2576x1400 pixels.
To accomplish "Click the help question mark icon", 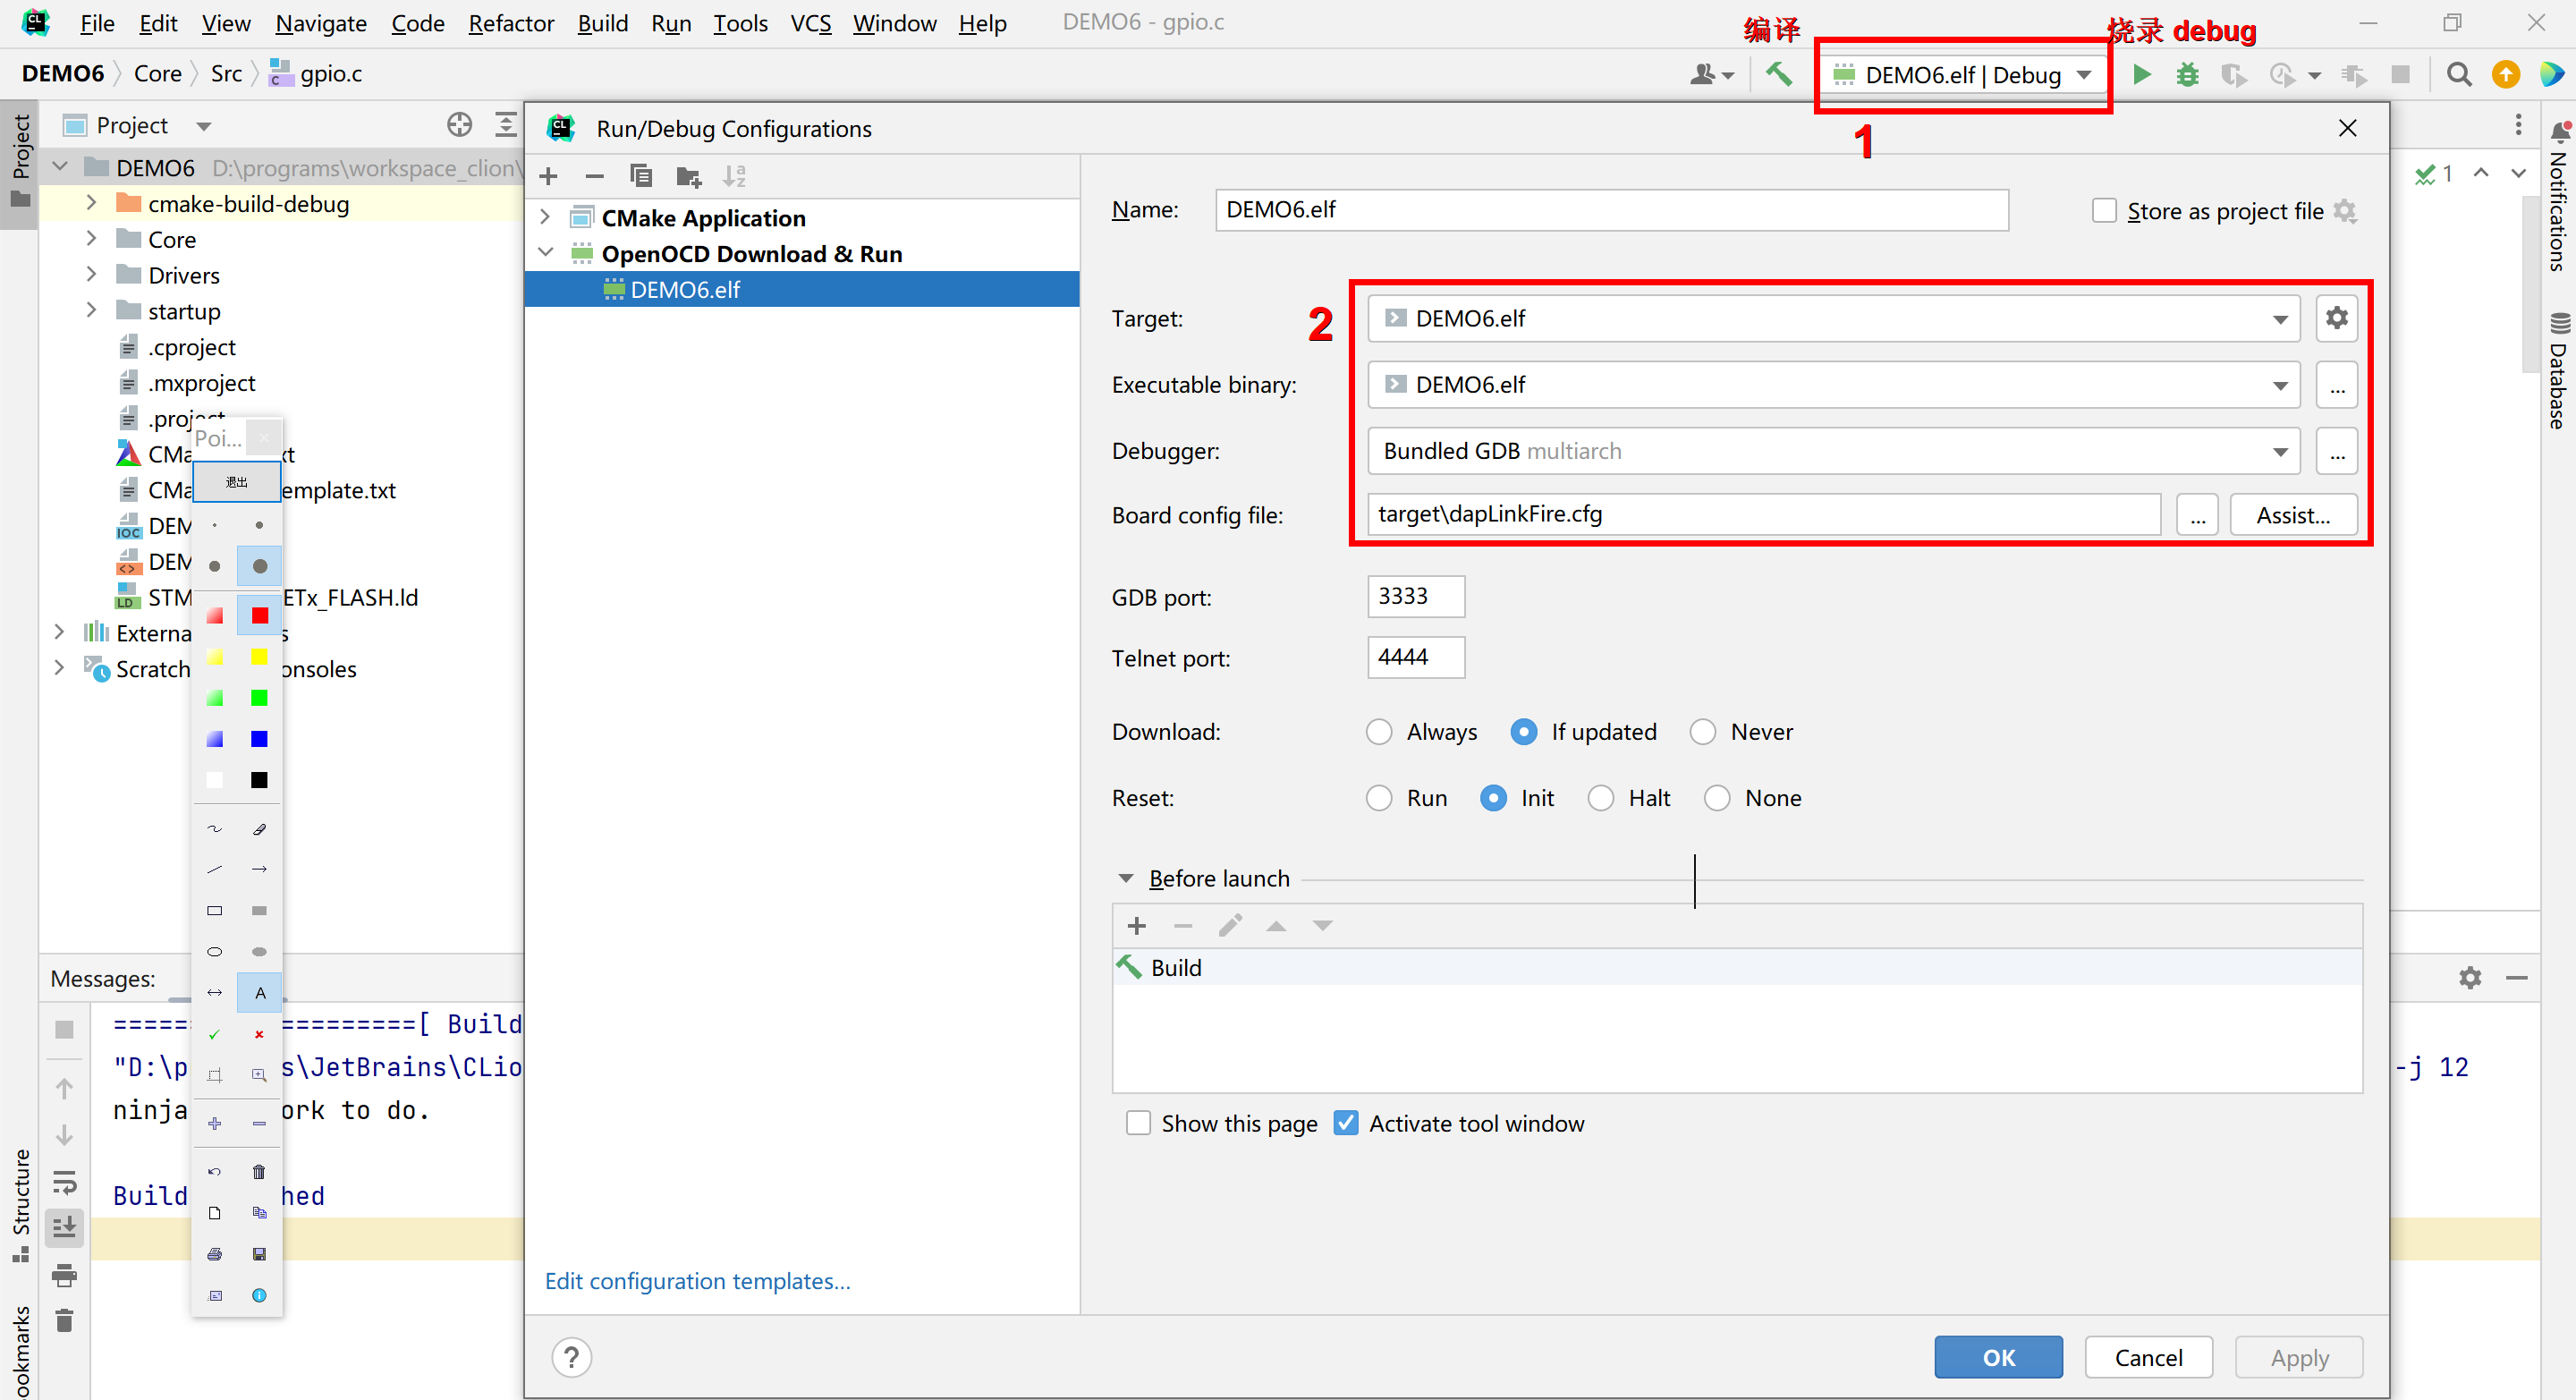I will tap(571, 1357).
